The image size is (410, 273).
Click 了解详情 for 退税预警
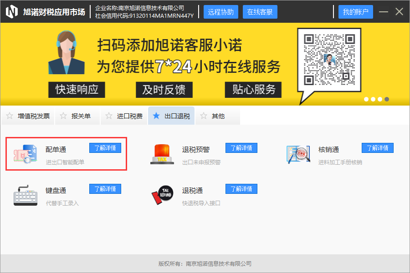(x=241, y=148)
